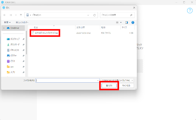Sort by the 名前 column header
The width and height of the screenshot is (196, 120).
click(36, 27)
